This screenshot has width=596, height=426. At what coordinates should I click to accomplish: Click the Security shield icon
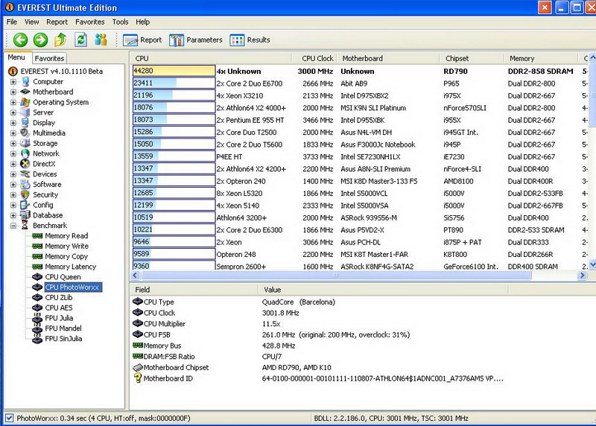coord(25,194)
